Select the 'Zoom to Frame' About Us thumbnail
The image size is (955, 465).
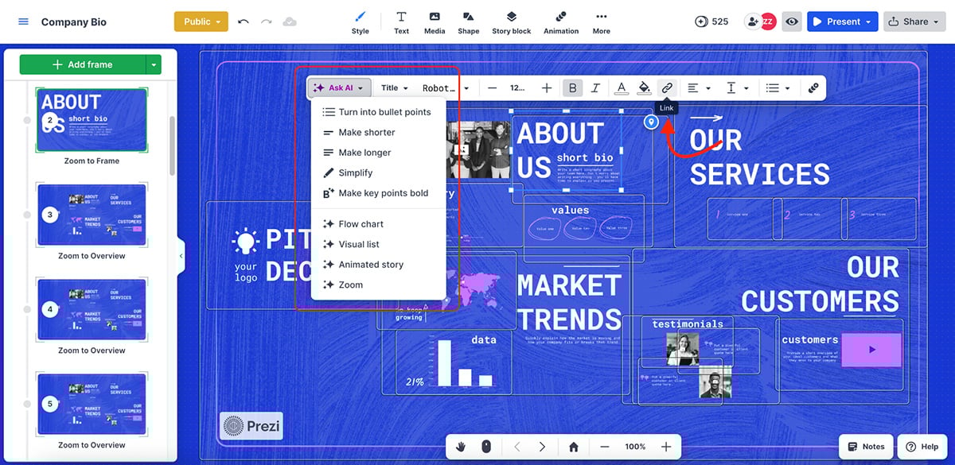point(91,119)
